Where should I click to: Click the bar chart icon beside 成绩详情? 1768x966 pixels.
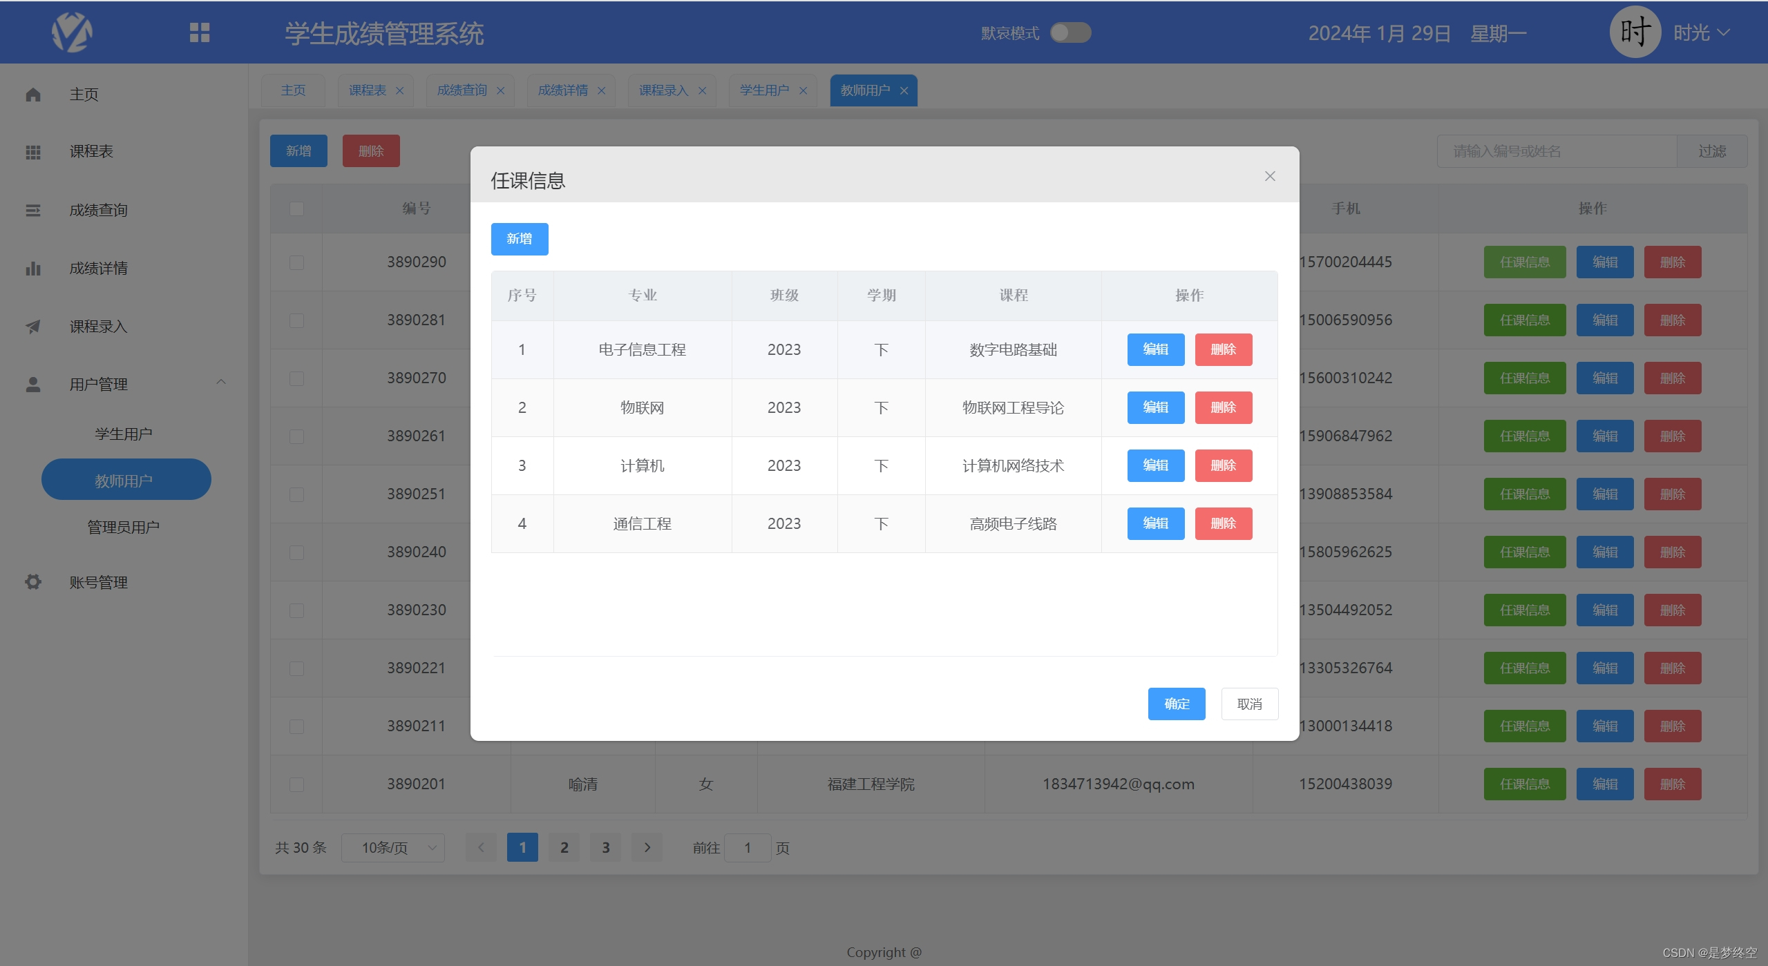(x=33, y=269)
